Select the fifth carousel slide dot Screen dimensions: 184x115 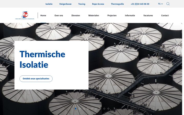coord(92,109)
